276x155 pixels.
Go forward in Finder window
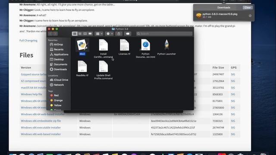click(x=55, y=34)
